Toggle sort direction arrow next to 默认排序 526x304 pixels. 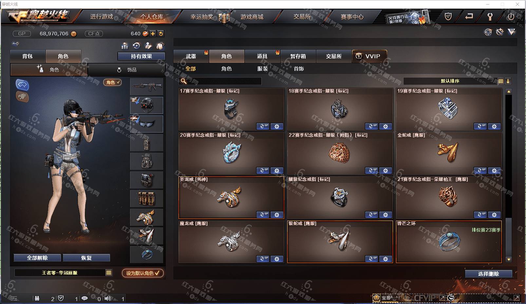(508, 81)
